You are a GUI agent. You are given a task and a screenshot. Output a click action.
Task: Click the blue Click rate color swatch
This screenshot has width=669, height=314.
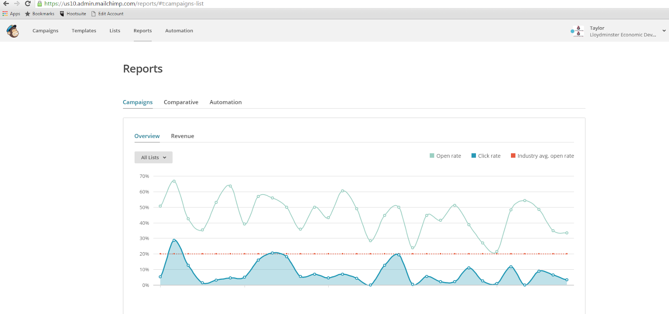474,156
